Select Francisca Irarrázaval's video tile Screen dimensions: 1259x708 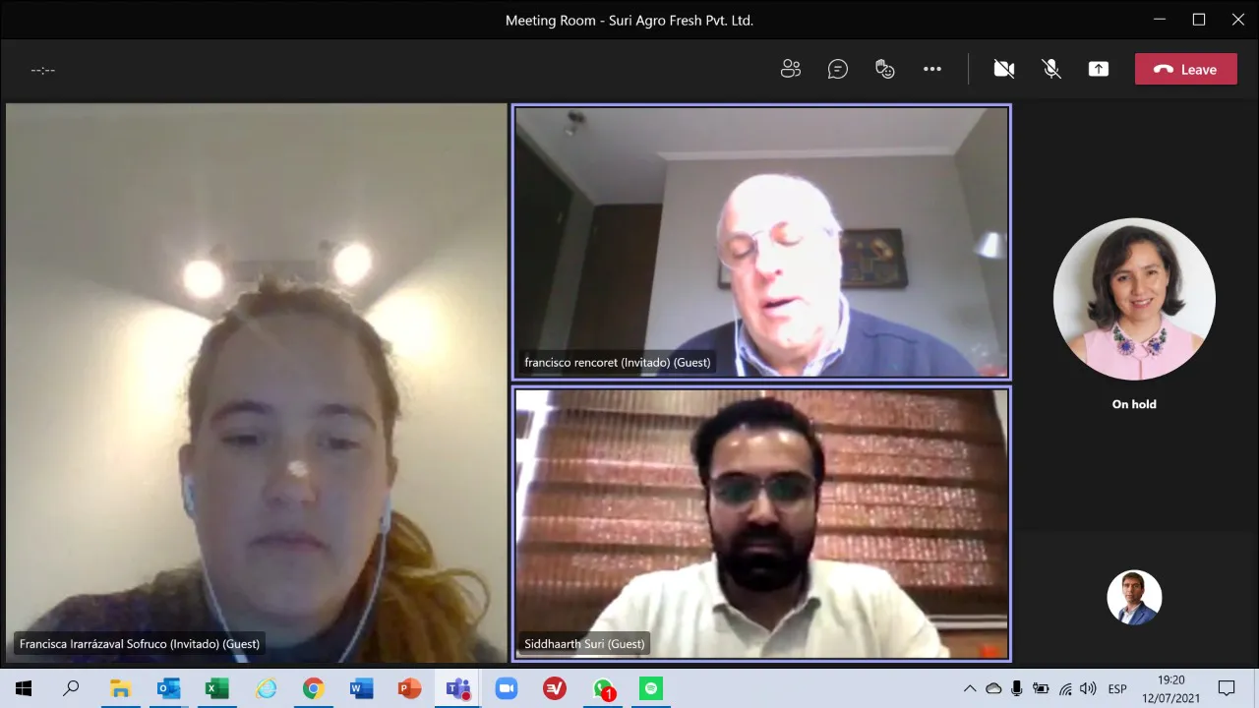coord(256,383)
